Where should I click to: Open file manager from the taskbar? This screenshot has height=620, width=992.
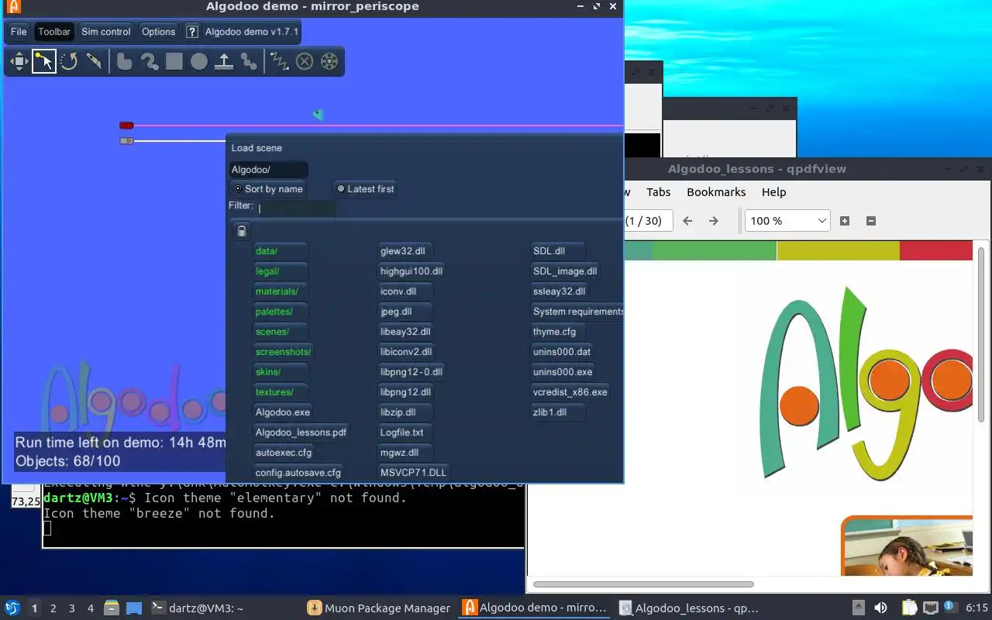pos(112,608)
